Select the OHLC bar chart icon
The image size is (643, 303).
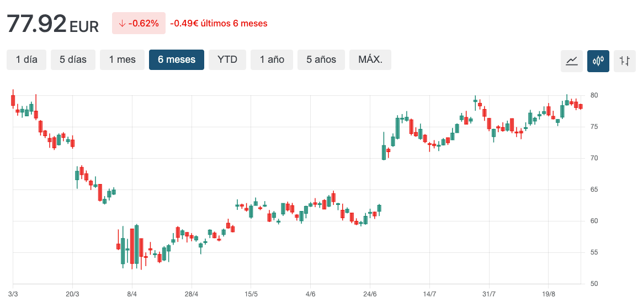(625, 61)
